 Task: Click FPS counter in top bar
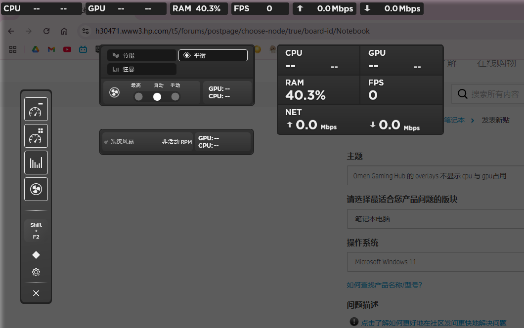click(260, 9)
